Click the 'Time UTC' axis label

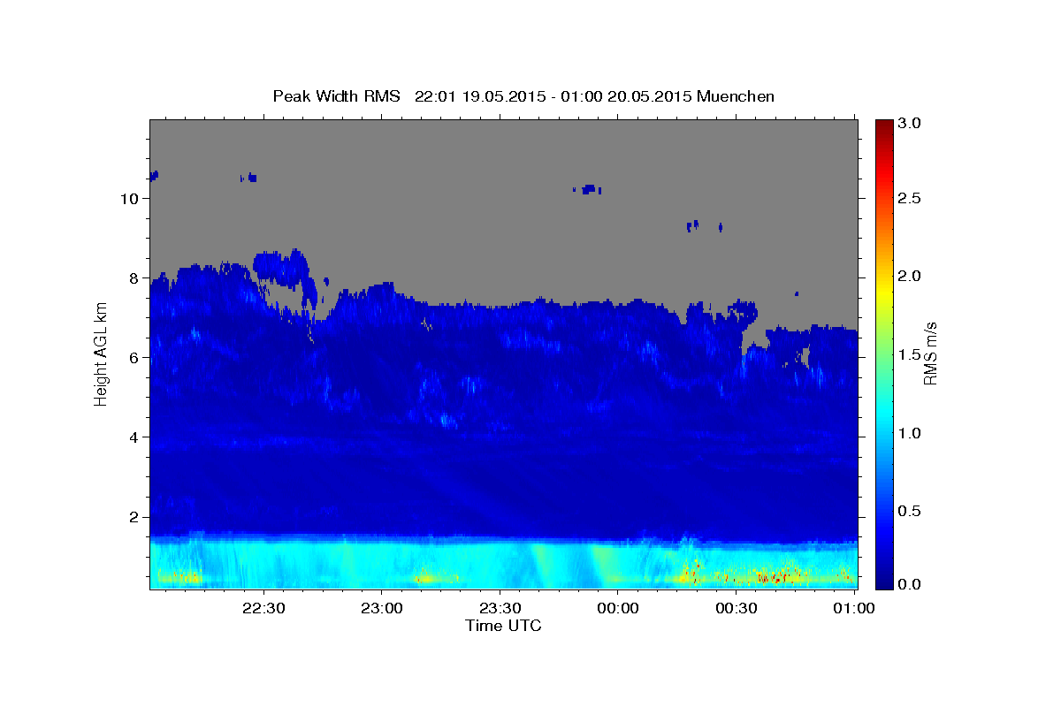click(503, 626)
